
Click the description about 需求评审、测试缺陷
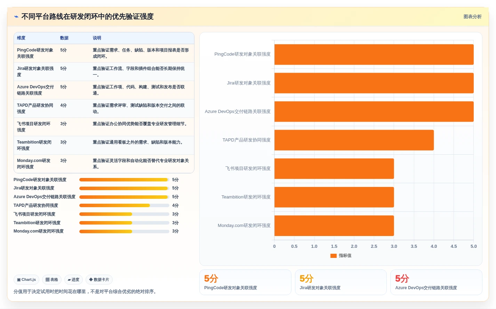coord(139,108)
